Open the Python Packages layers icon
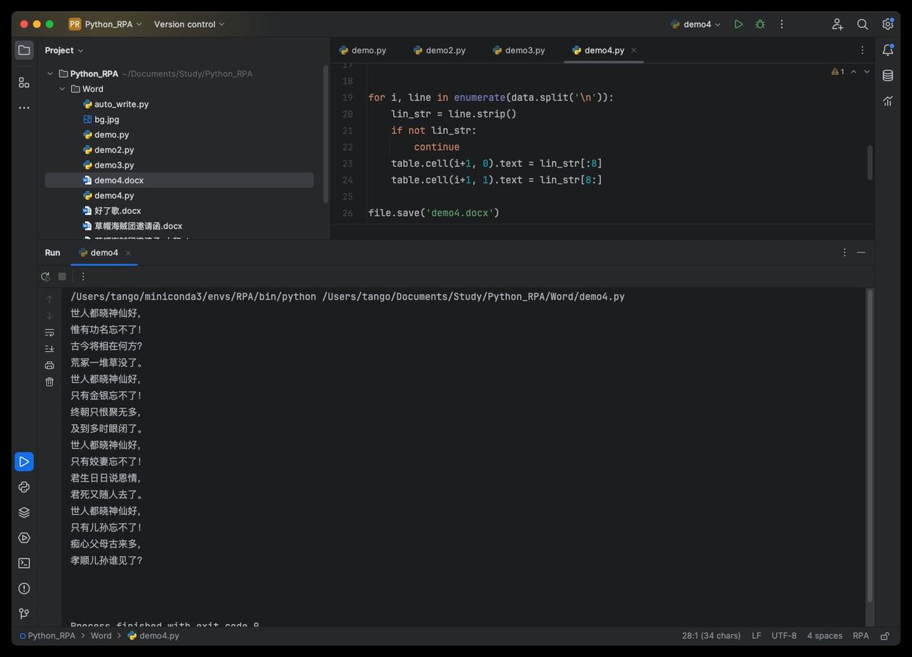 [24, 513]
